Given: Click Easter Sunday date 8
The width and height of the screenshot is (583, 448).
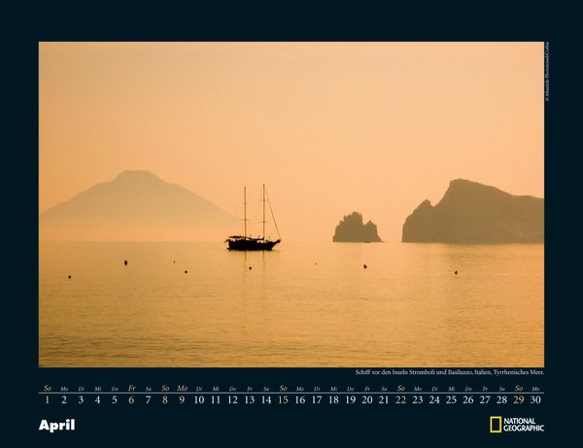Looking at the screenshot, I should [x=165, y=399].
